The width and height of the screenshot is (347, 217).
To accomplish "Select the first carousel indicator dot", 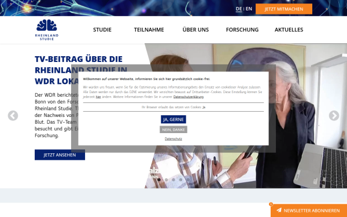I will [159, 180].
